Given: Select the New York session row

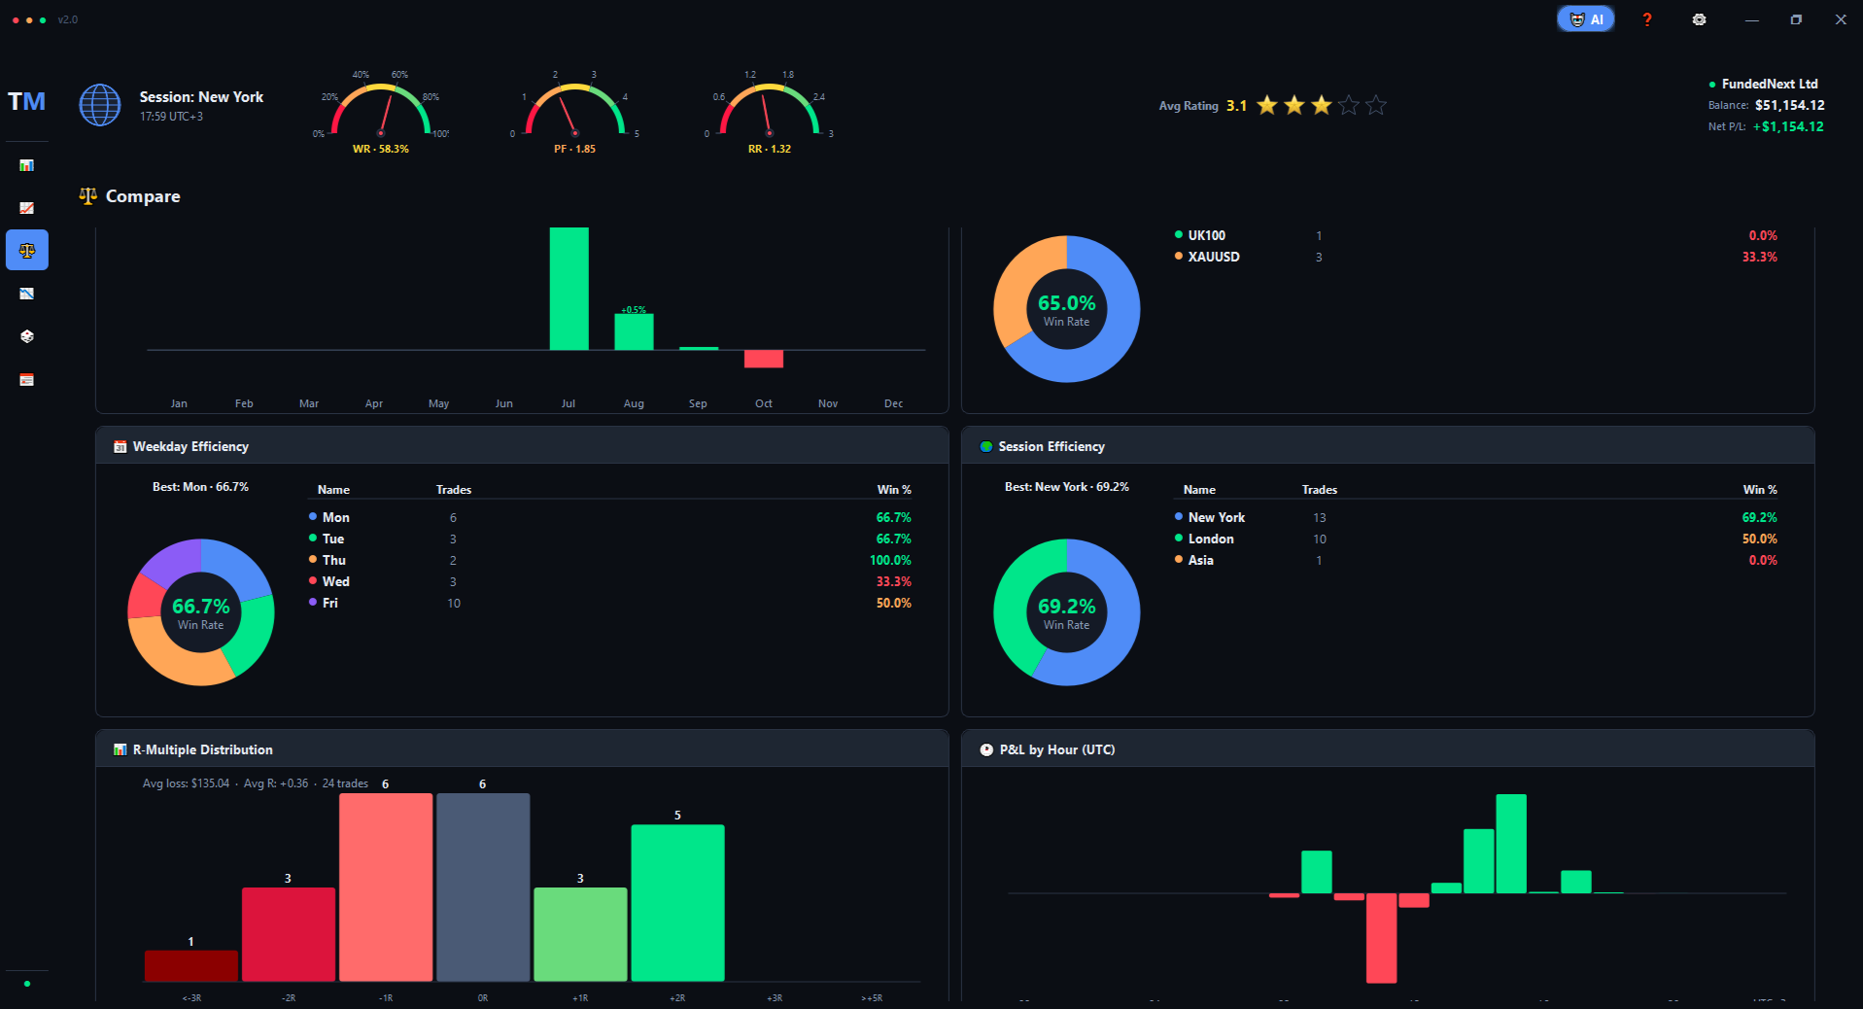Looking at the screenshot, I should pyautogui.click(x=1476, y=518).
